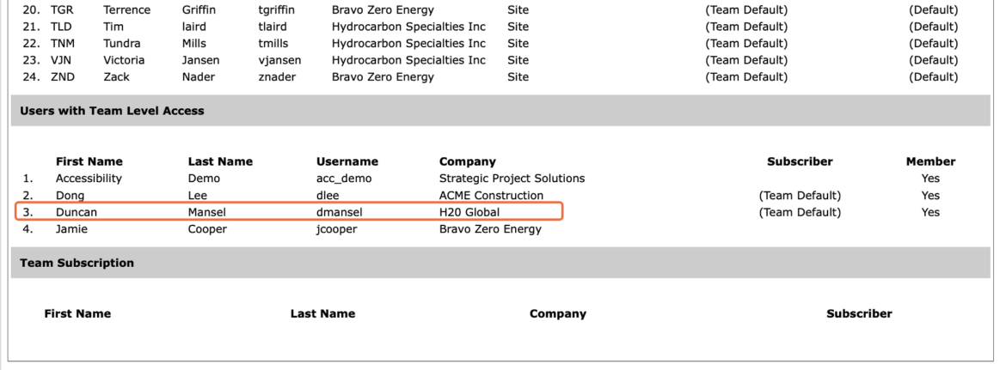1006x370 pixels.
Task: Click Subscriber column header in team access table
Action: pos(800,162)
